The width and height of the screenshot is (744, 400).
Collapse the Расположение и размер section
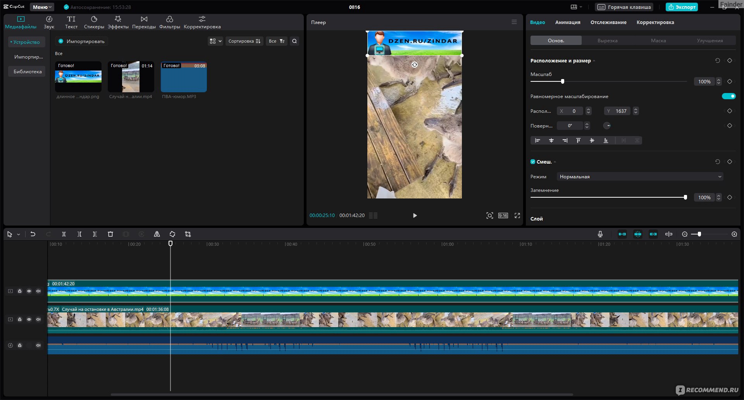[x=594, y=61]
